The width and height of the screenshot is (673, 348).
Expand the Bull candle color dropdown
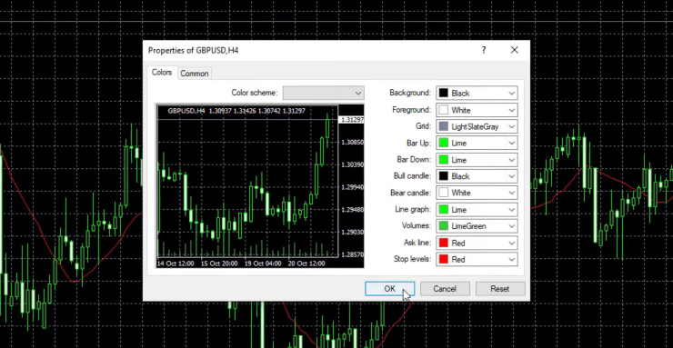[477, 176]
